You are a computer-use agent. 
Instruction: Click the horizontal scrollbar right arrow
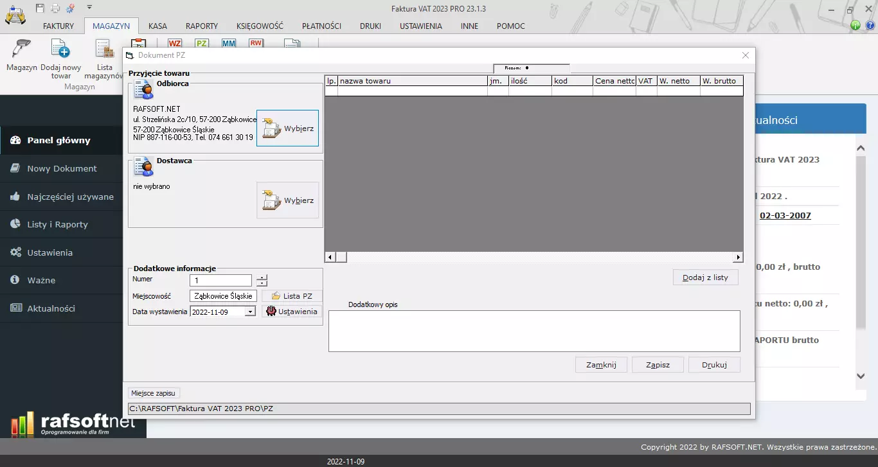tap(738, 256)
